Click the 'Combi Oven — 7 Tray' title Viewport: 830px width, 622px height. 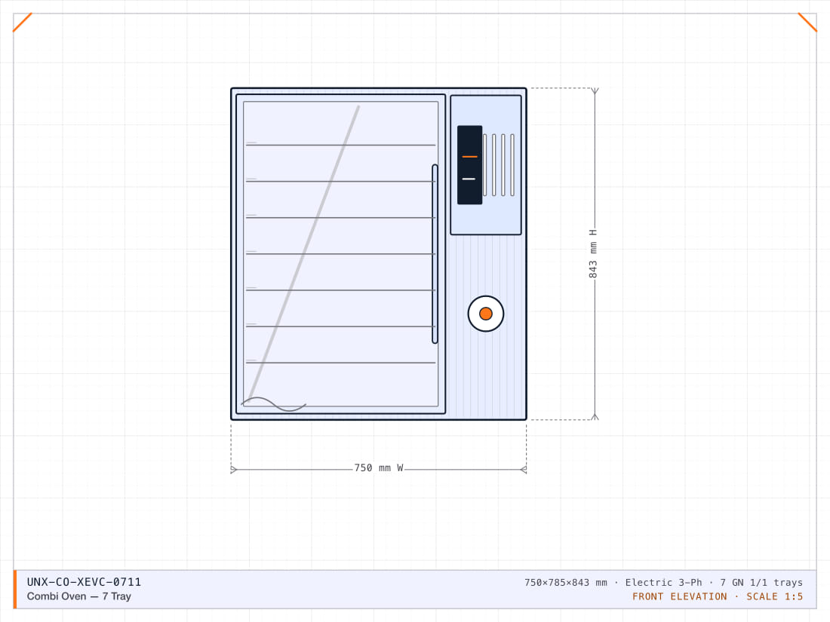point(79,596)
